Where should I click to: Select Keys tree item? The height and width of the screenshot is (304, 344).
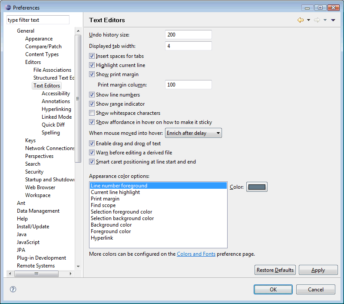click(30, 140)
